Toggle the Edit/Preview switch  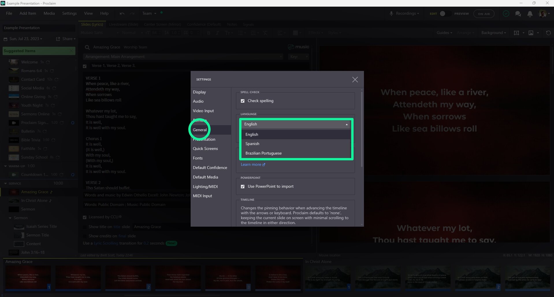[445, 14]
